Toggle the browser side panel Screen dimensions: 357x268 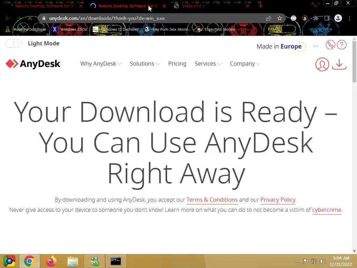[x=327, y=18]
